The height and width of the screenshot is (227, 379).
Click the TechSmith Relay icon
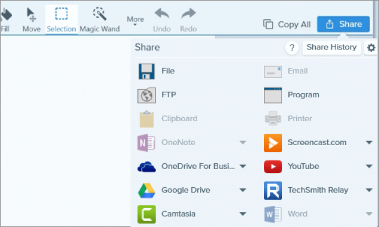point(273,191)
